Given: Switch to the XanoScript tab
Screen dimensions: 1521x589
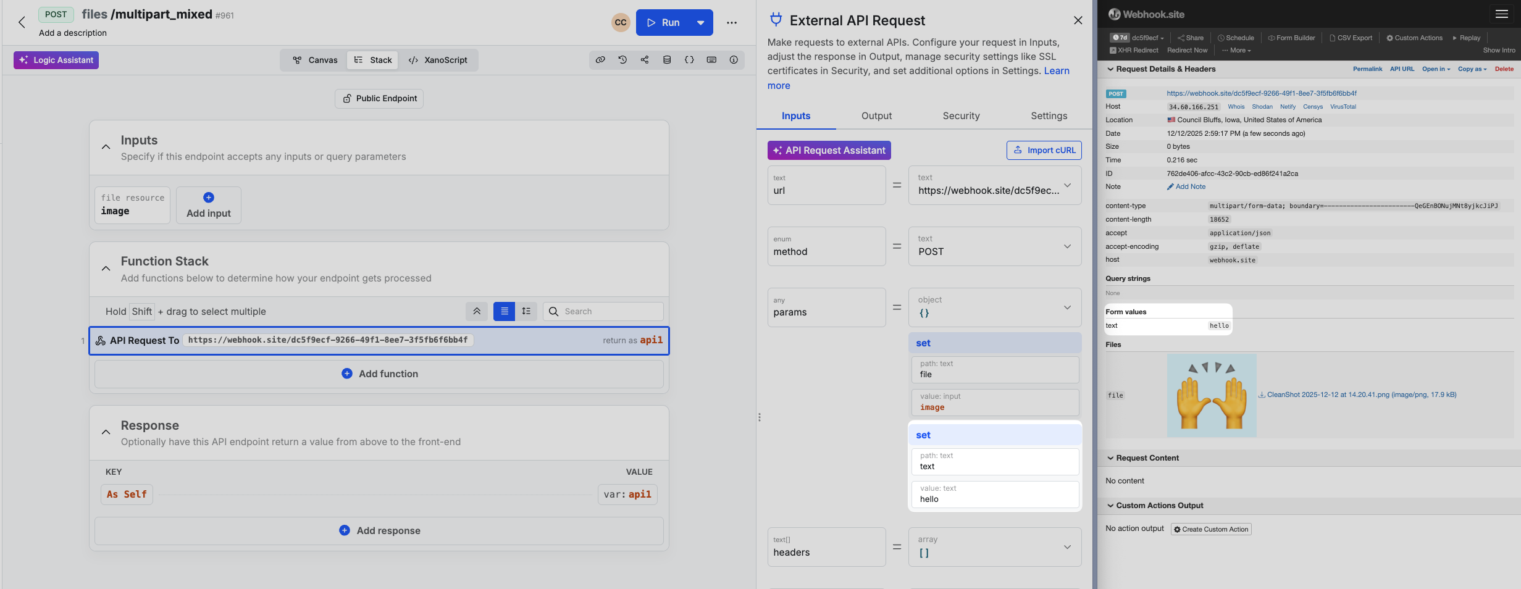Looking at the screenshot, I should [x=438, y=60].
